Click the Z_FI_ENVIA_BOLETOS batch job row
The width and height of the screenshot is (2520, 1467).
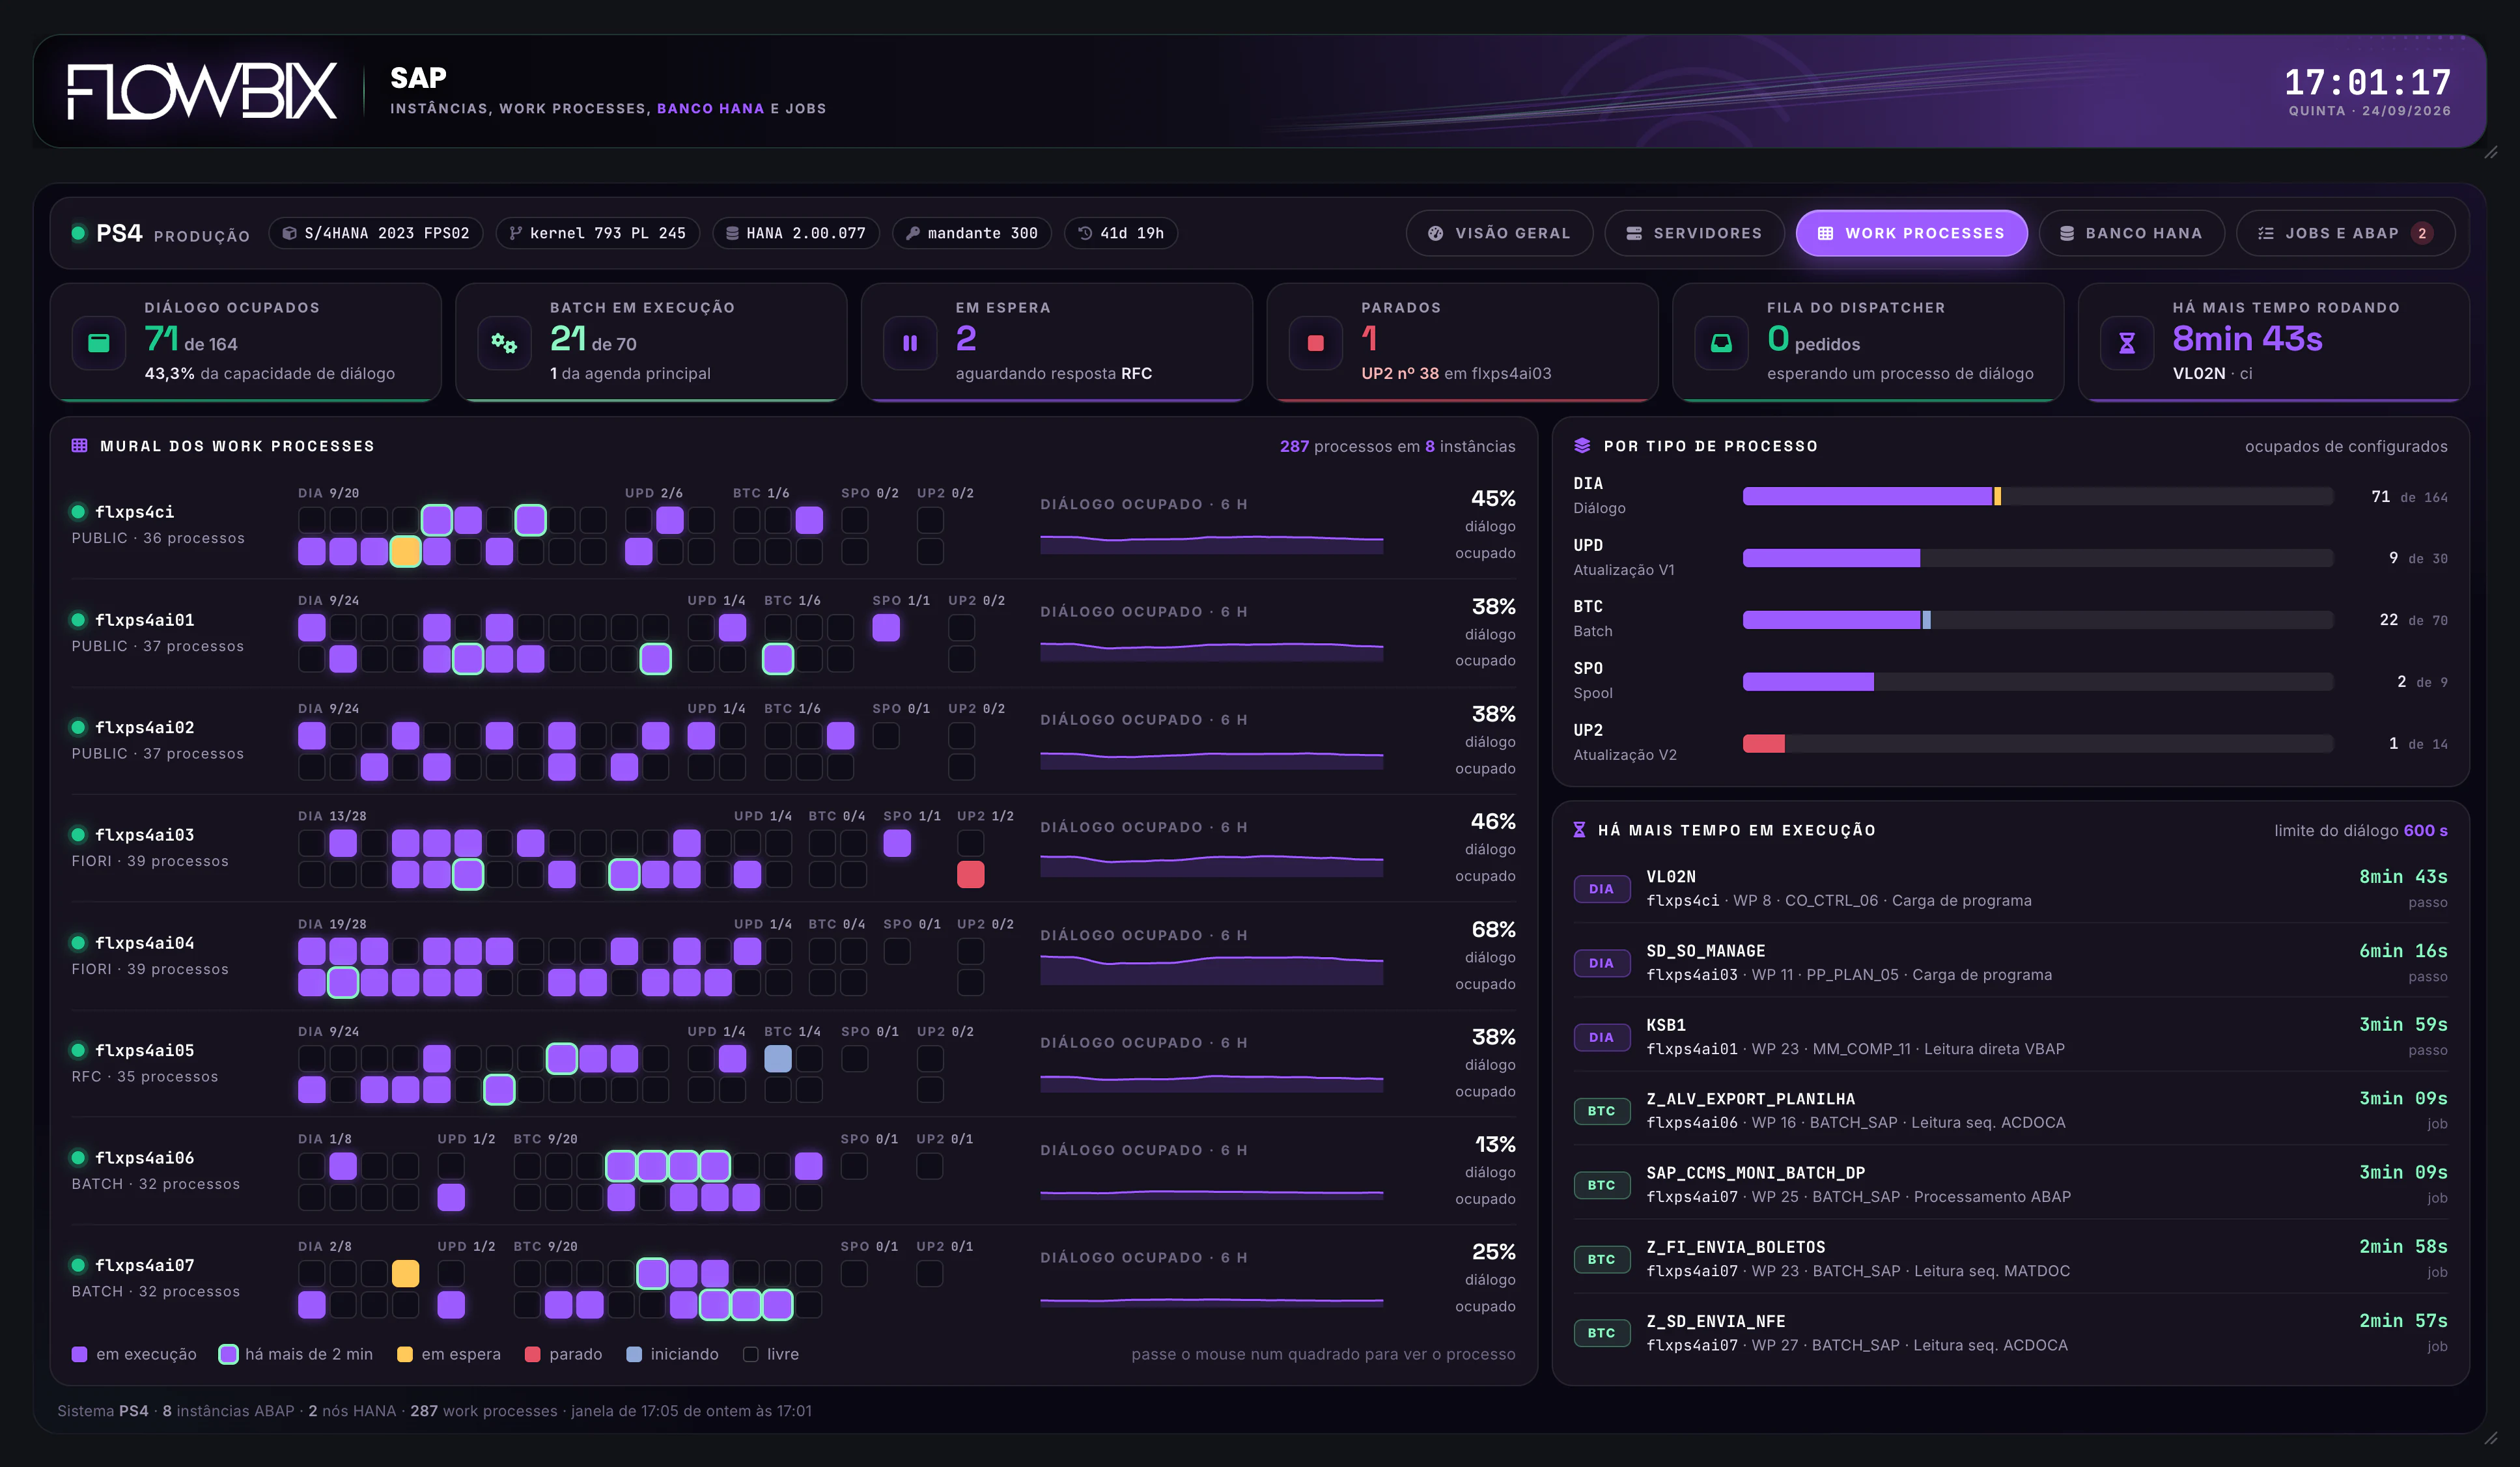pos(2010,1258)
